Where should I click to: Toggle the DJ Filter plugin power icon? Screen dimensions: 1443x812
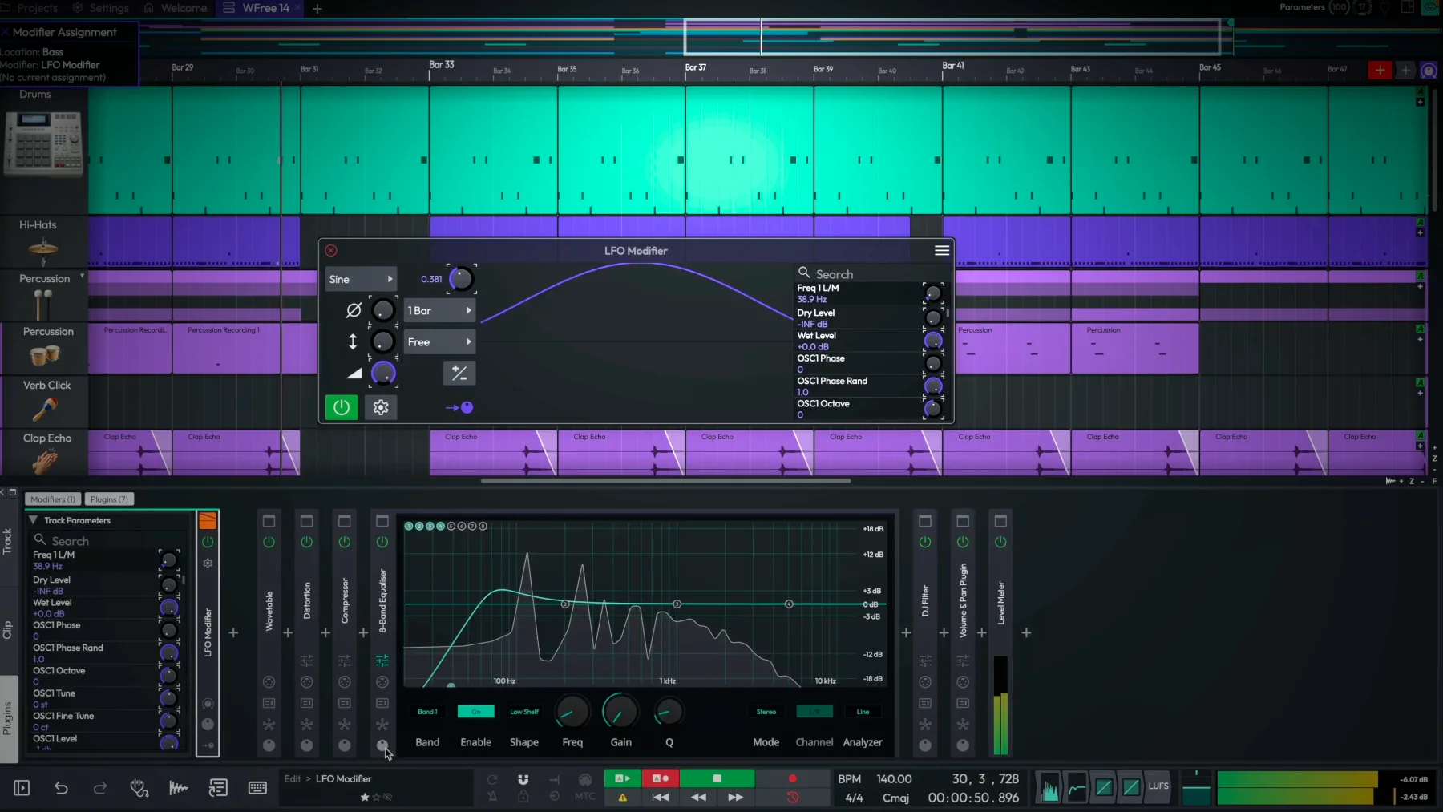[x=925, y=543]
